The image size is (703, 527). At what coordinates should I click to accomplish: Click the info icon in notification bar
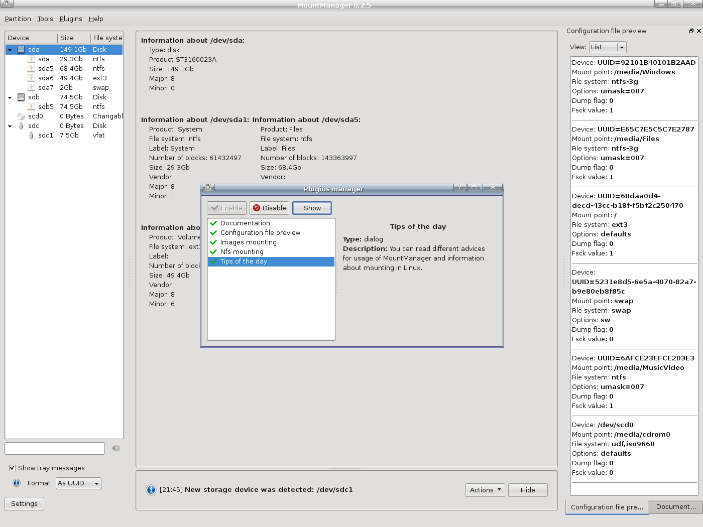tap(151, 490)
